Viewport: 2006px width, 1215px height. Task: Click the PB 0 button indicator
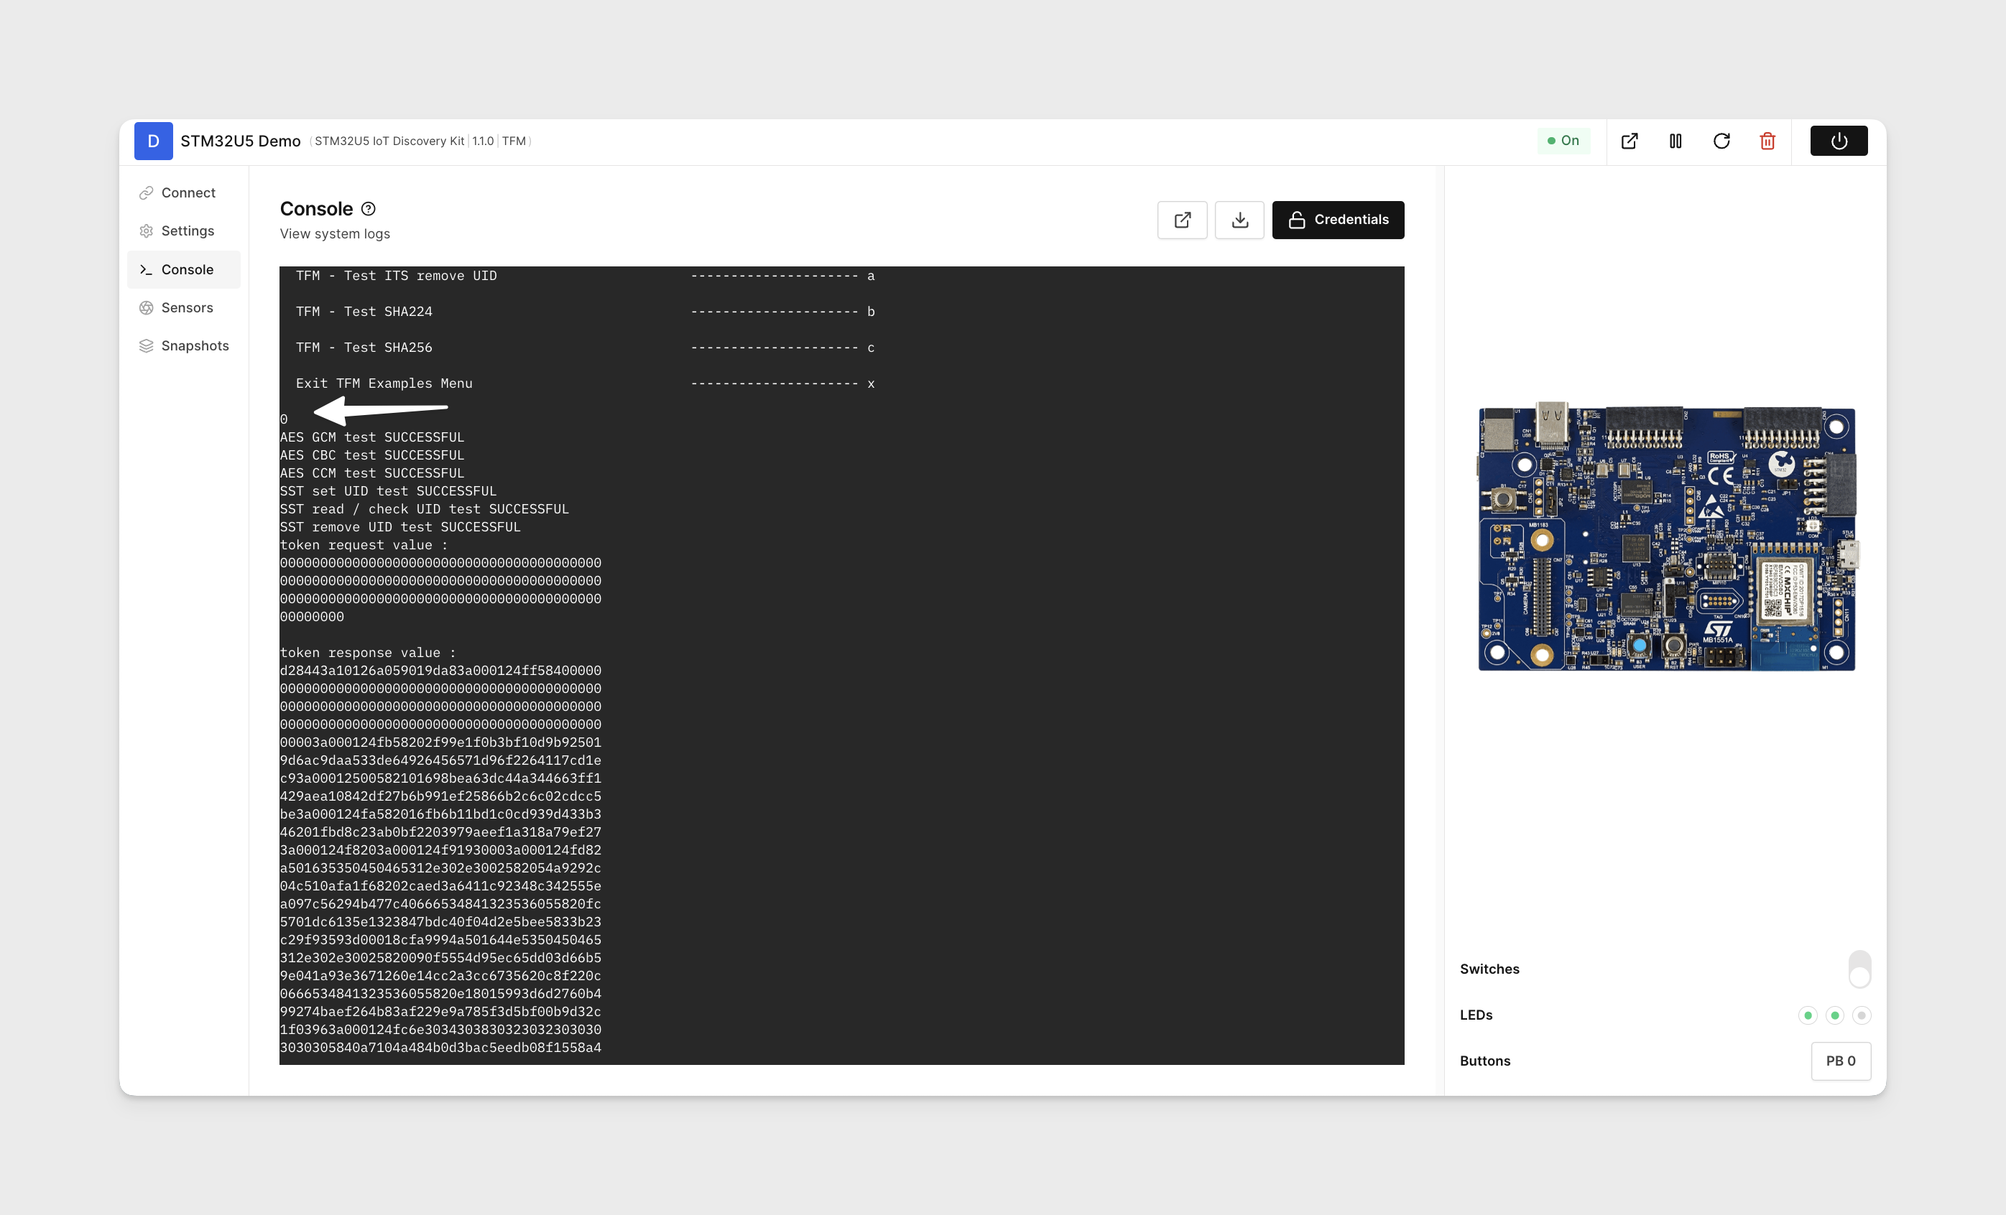click(1840, 1061)
